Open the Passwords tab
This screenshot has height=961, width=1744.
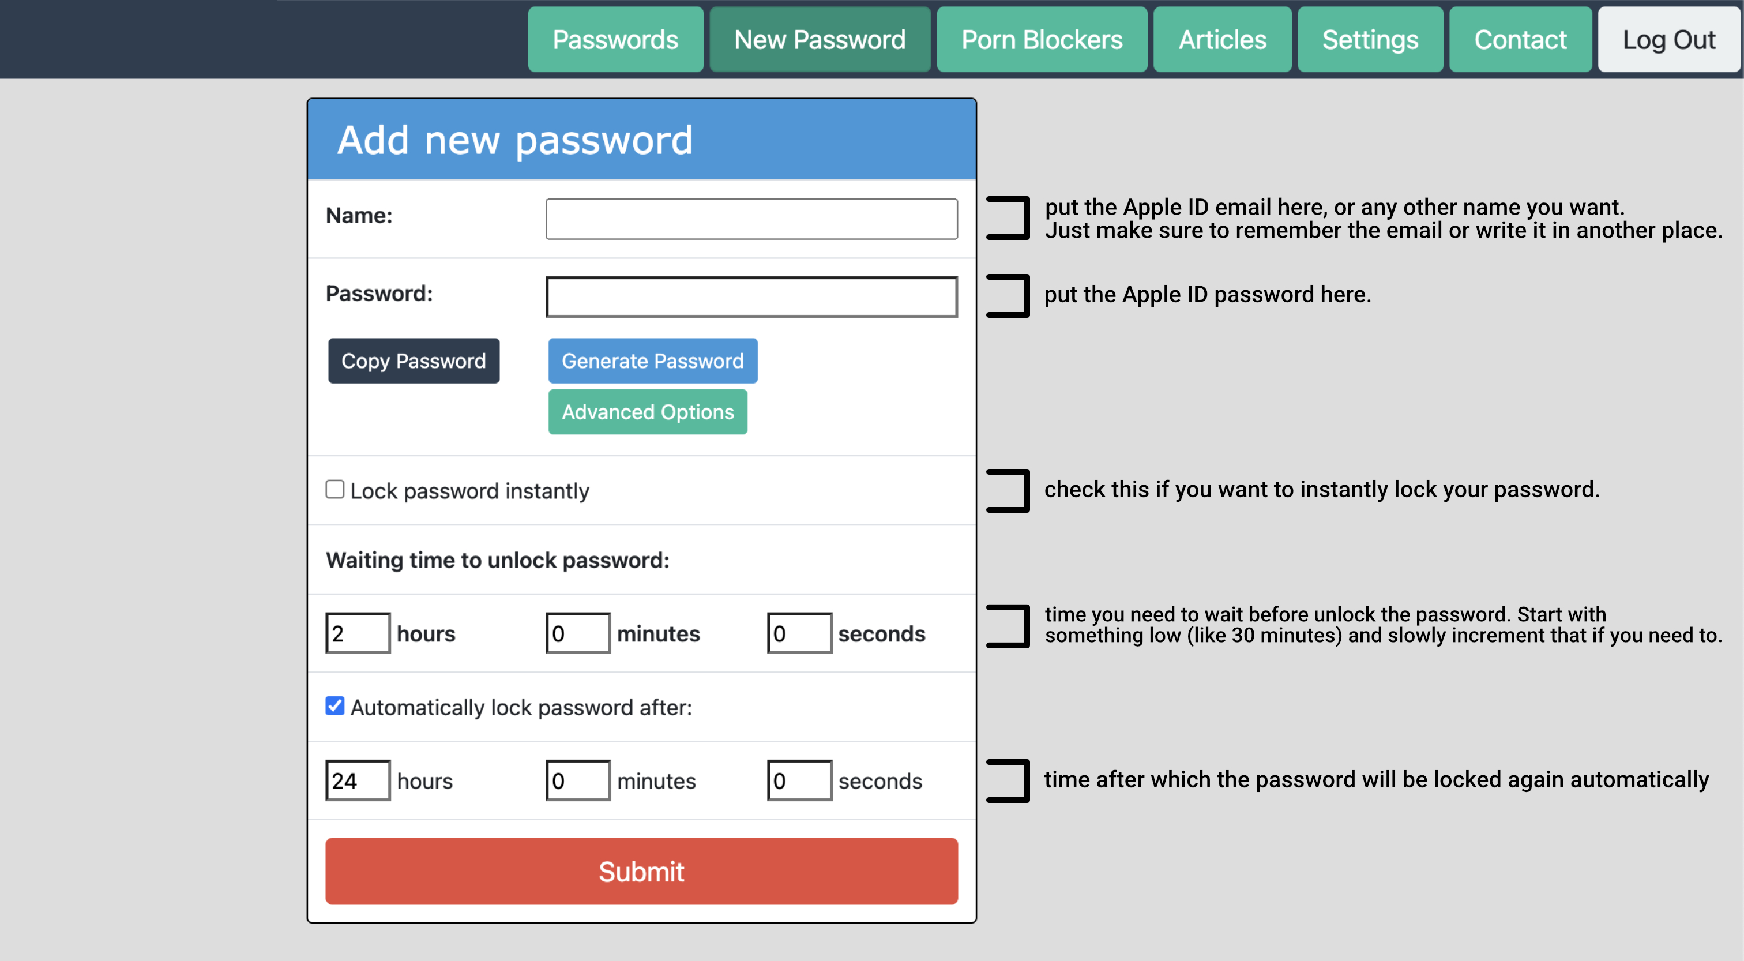click(x=615, y=39)
